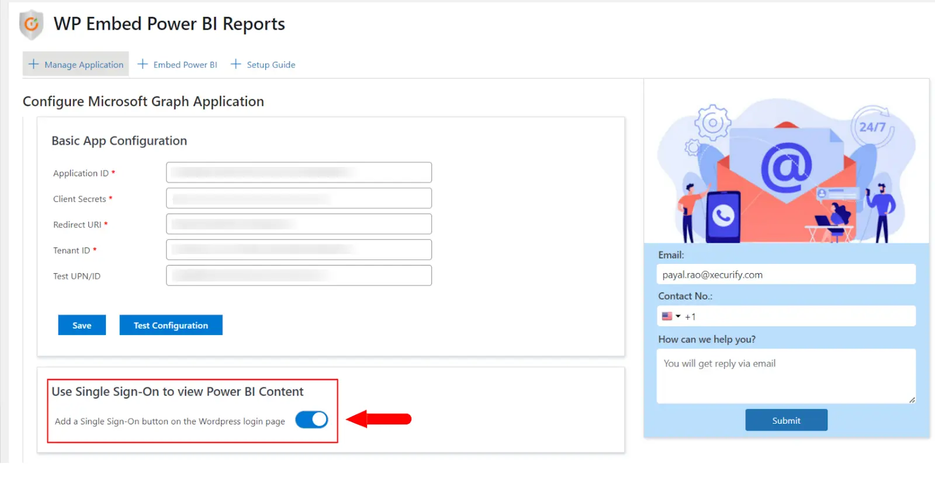Click into the Redirect URI field

click(x=299, y=224)
